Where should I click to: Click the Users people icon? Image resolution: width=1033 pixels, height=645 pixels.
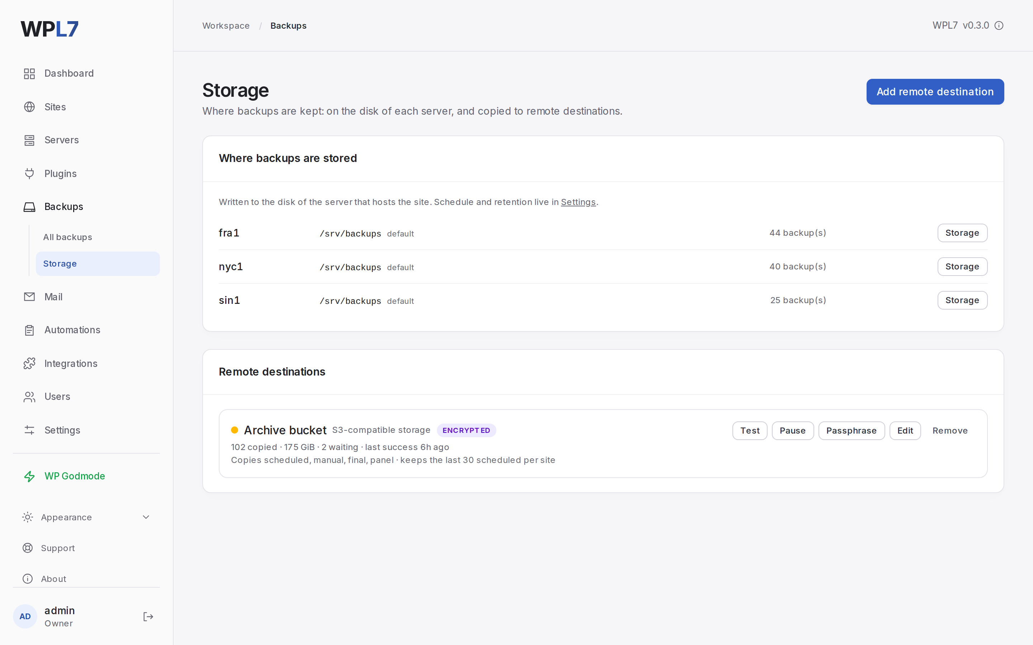click(x=29, y=397)
